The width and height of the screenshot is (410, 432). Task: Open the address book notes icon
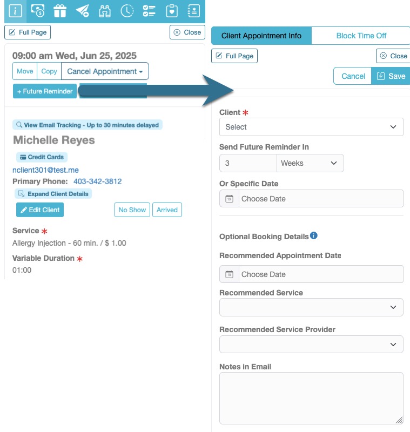pyautogui.click(x=193, y=10)
